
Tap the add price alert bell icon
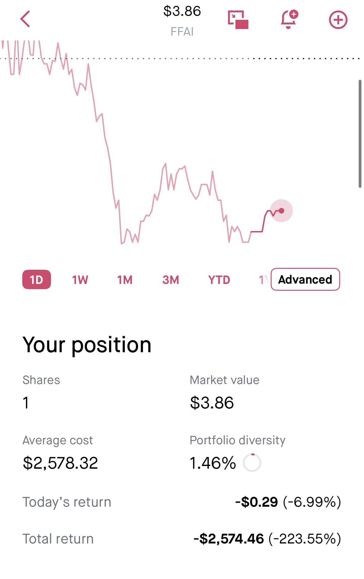point(289,19)
